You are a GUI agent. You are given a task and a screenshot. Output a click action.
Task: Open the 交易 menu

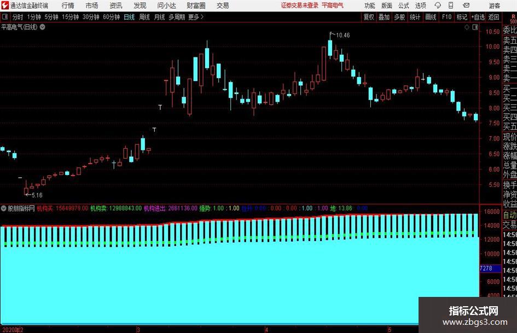tap(223, 5)
